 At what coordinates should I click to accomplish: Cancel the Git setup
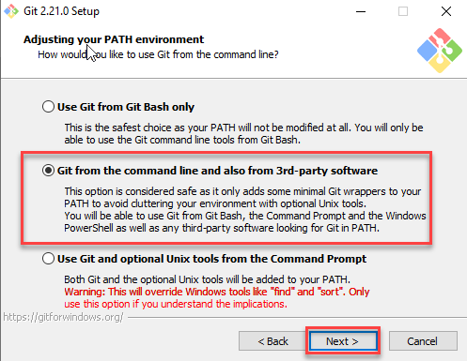point(423,341)
